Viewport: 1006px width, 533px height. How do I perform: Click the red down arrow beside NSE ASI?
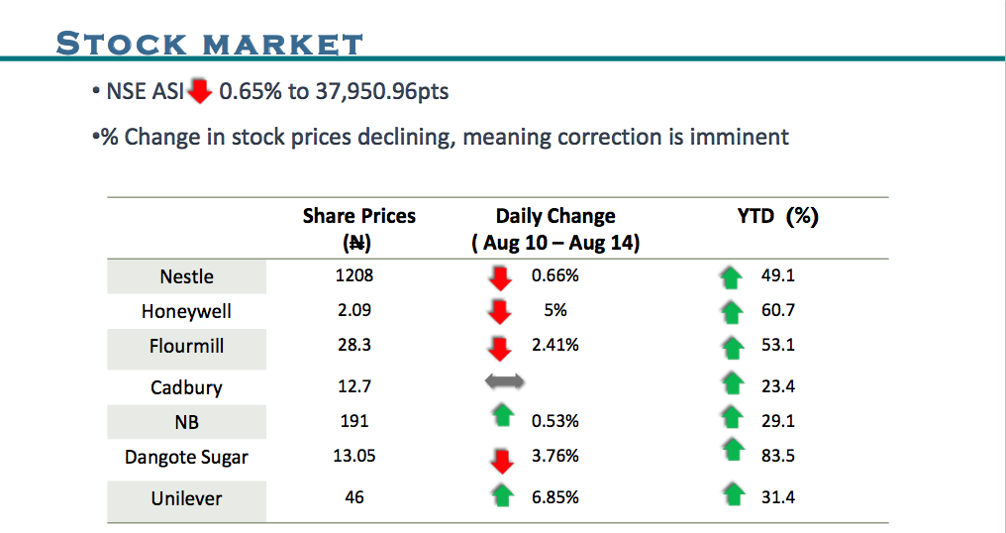pyautogui.click(x=200, y=92)
